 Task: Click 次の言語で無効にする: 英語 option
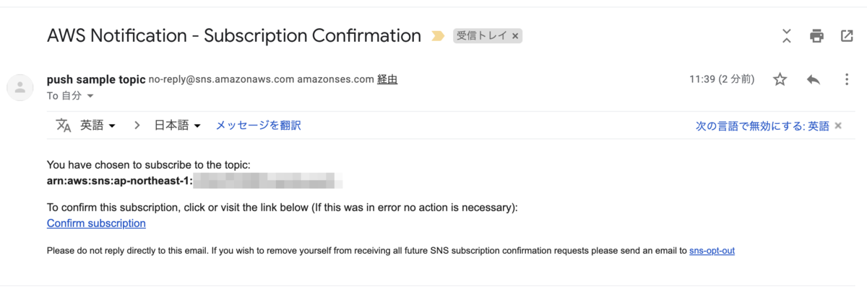click(x=762, y=125)
